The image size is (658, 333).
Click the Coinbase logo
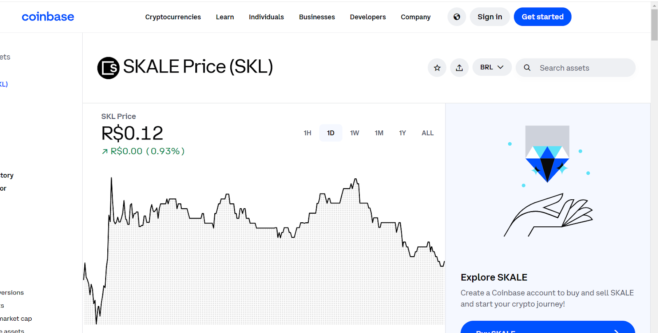click(48, 17)
